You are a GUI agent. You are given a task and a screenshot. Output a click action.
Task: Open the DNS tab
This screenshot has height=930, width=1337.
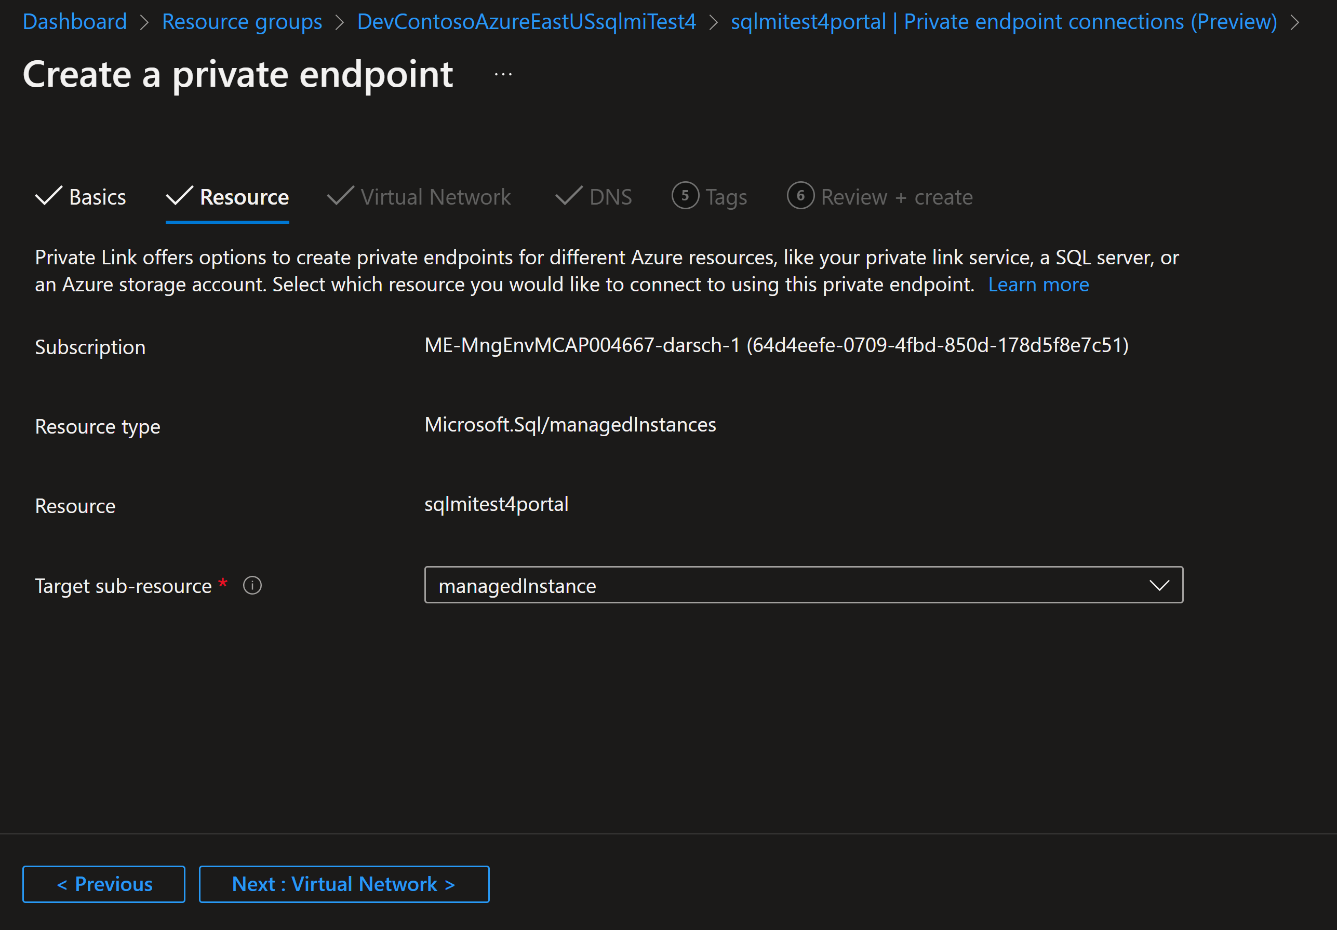click(x=610, y=197)
